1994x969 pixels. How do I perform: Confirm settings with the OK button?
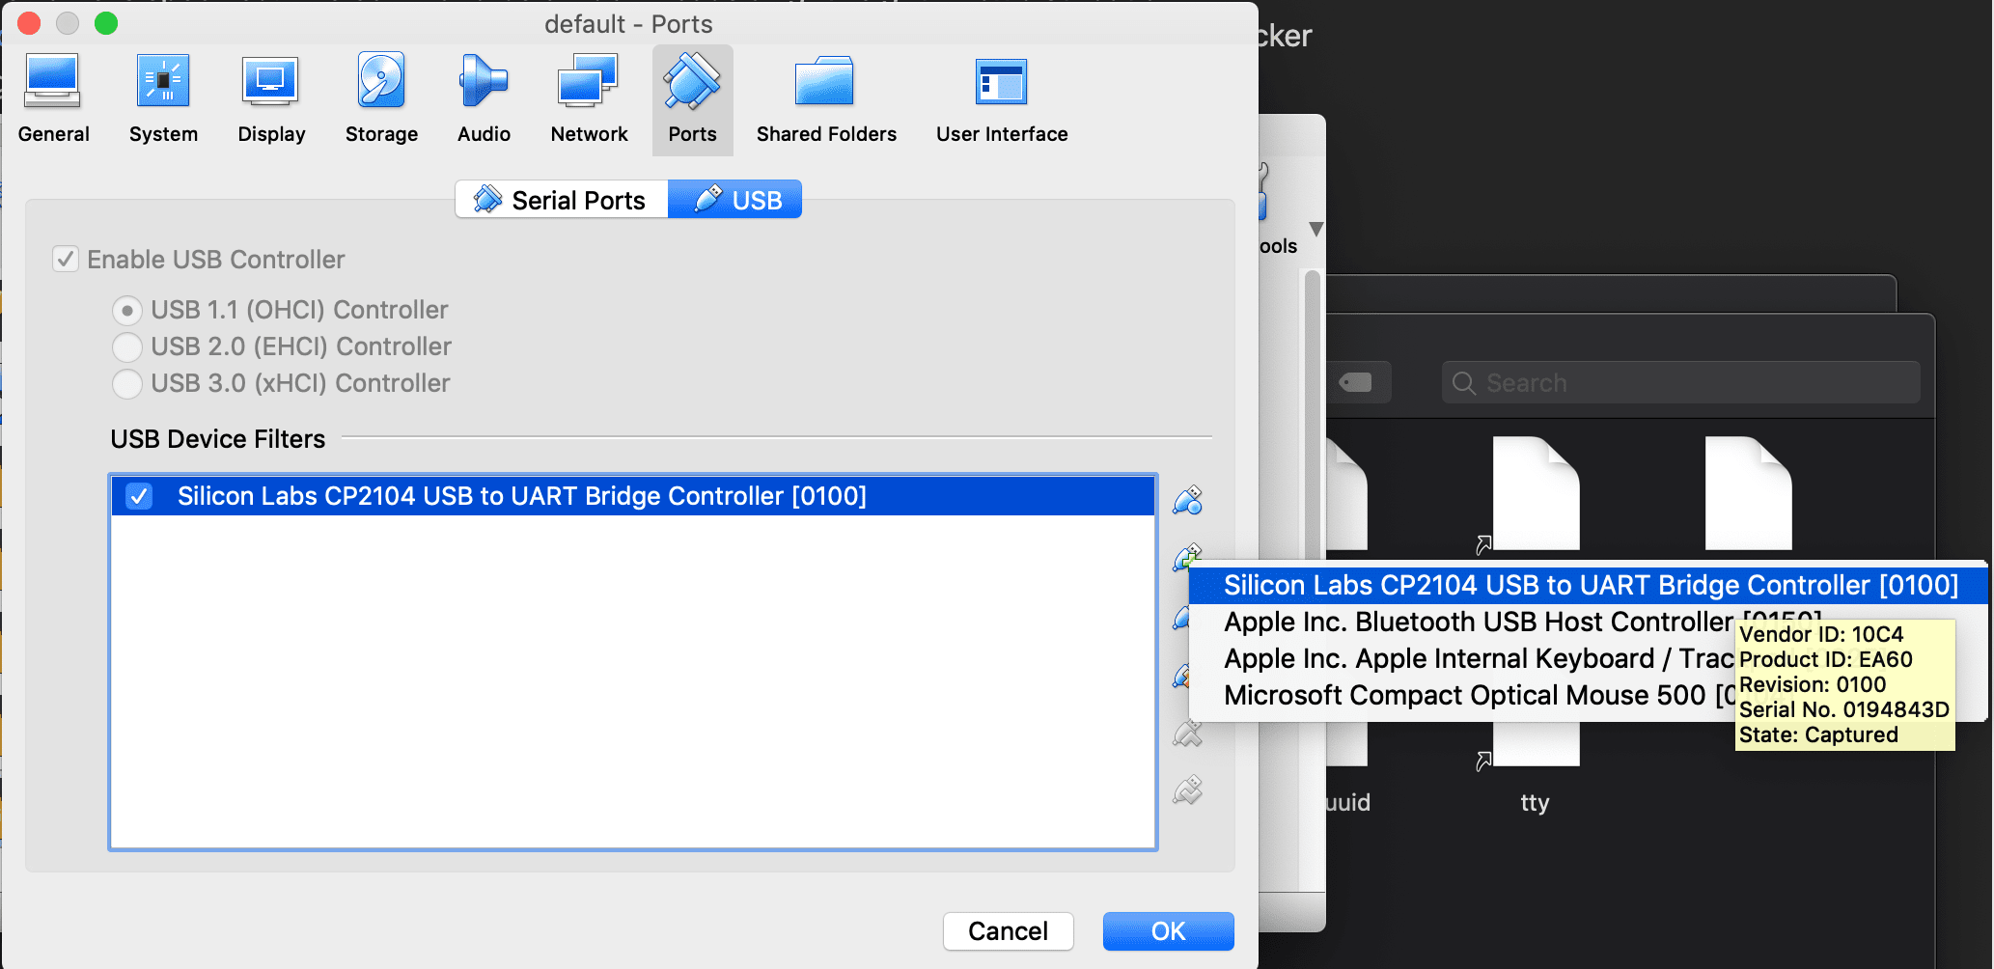(1168, 931)
